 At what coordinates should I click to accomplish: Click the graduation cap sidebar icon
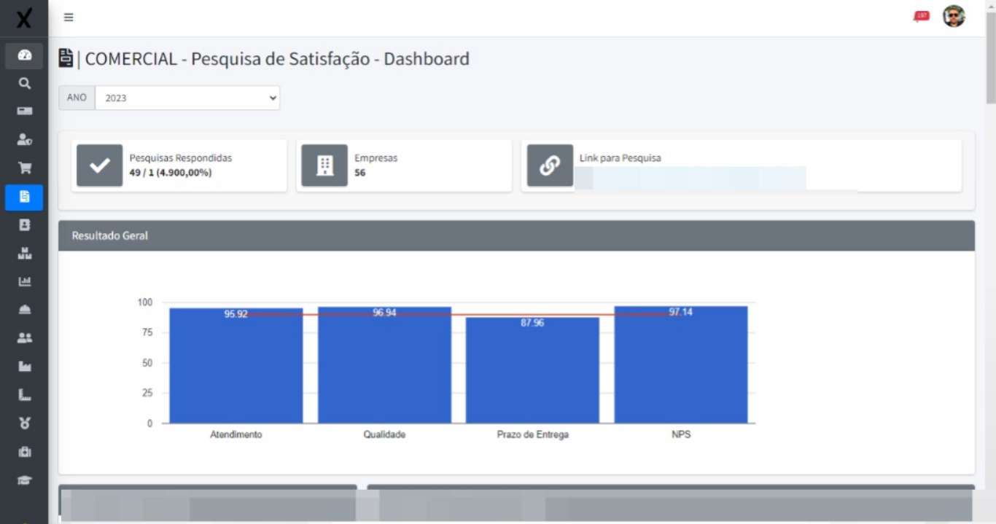click(24, 480)
